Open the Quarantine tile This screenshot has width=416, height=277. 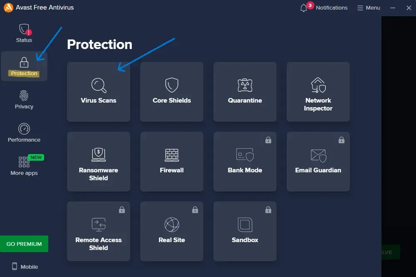pyautogui.click(x=245, y=92)
